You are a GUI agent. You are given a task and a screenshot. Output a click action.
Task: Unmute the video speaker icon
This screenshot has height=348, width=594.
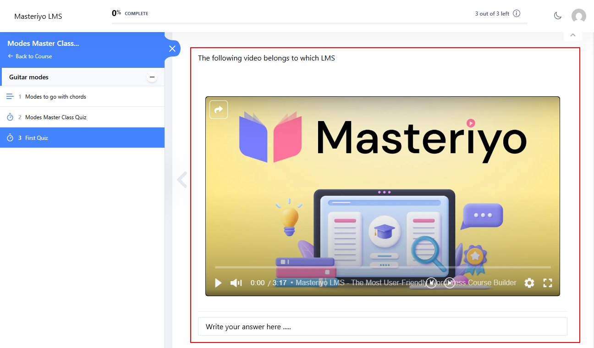click(x=236, y=283)
